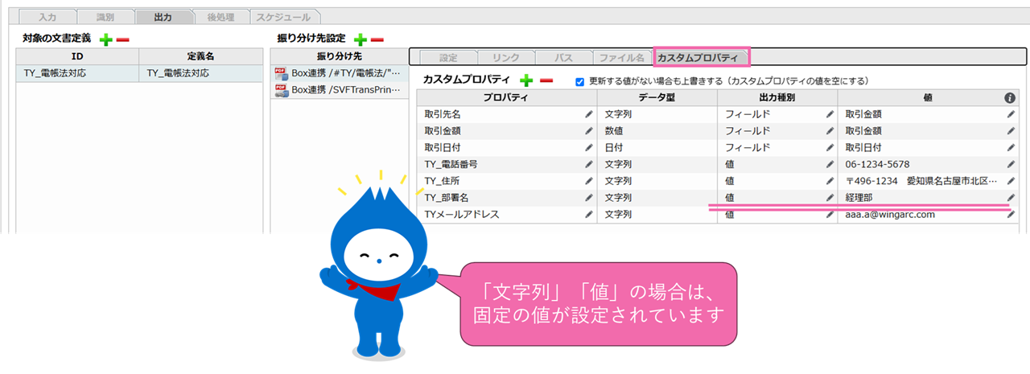The image size is (1030, 374).
Task: Click green plus next to 対象の文書定義
Action: (105, 39)
